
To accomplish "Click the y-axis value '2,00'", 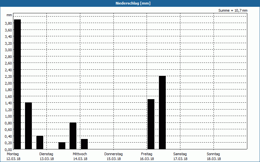I will point(8,83).
